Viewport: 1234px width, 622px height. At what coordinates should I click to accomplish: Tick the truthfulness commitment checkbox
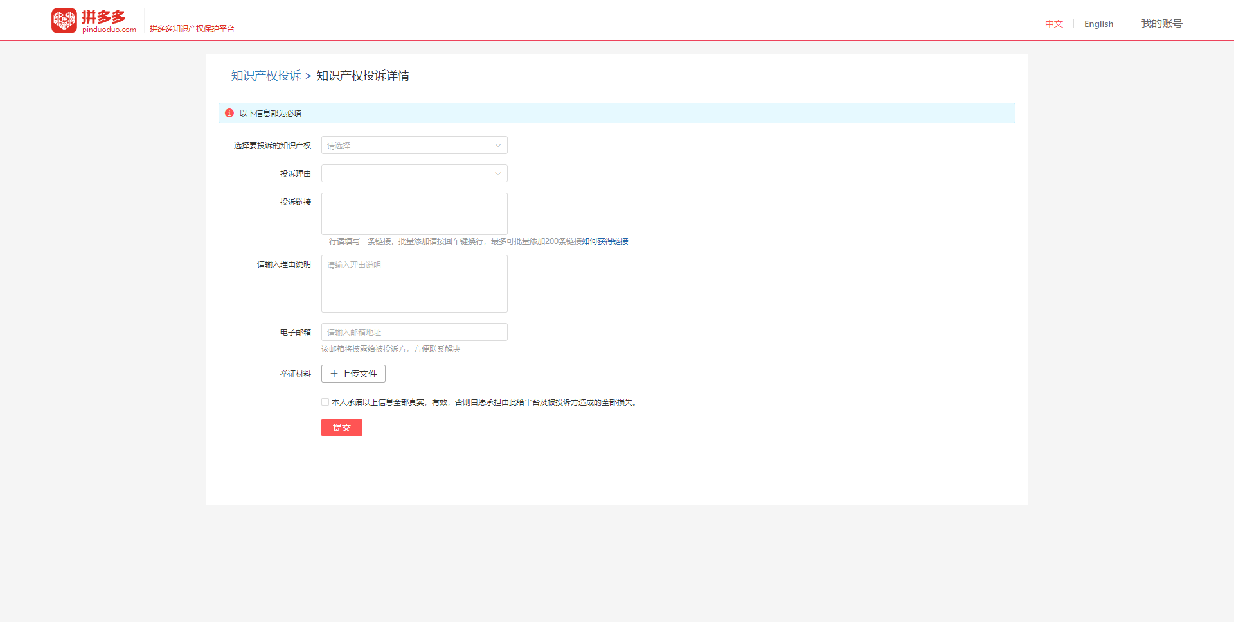point(325,402)
